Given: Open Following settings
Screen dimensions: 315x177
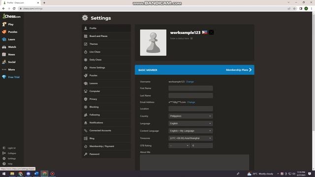Looking at the screenshot, I should [106, 115].
